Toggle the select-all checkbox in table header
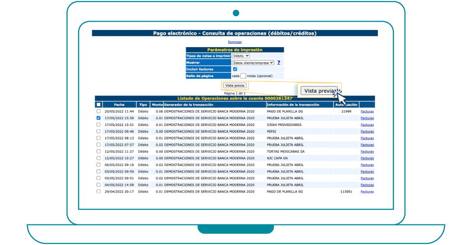This screenshot has height=245, width=472. pyautogui.click(x=98, y=105)
